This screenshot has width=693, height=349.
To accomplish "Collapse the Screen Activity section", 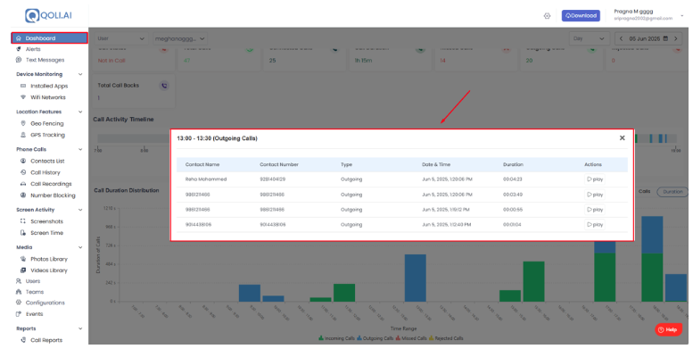I will (80, 210).
